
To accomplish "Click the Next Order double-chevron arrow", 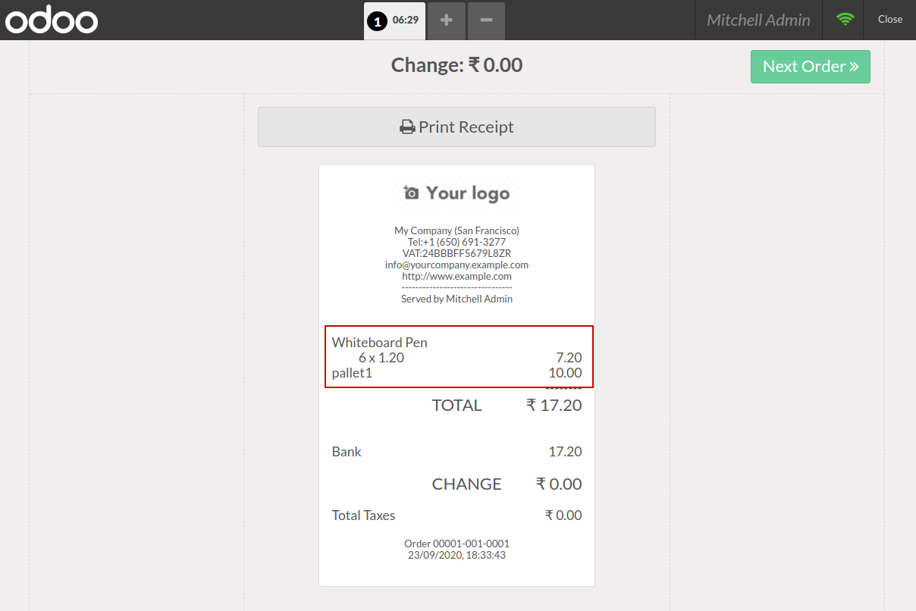I will (x=855, y=67).
